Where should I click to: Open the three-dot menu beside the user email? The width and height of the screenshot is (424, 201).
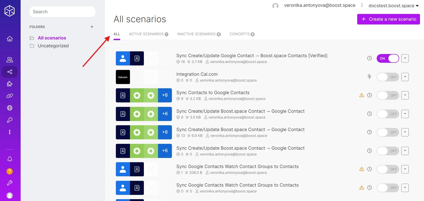[x=362, y=5]
